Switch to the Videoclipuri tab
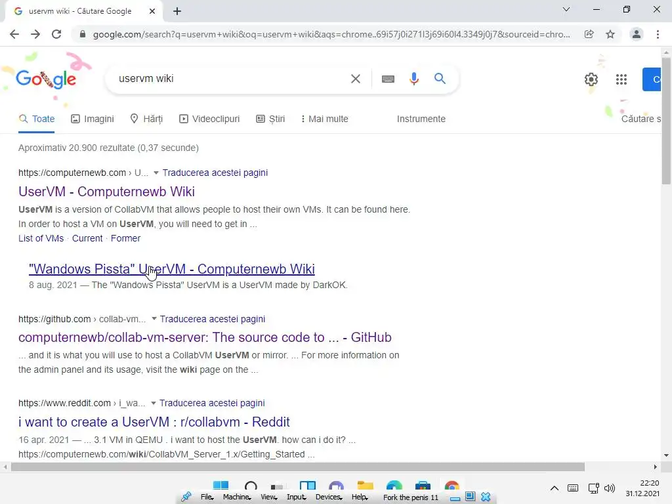The width and height of the screenshot is (672, 504). [x=209, y=119]
